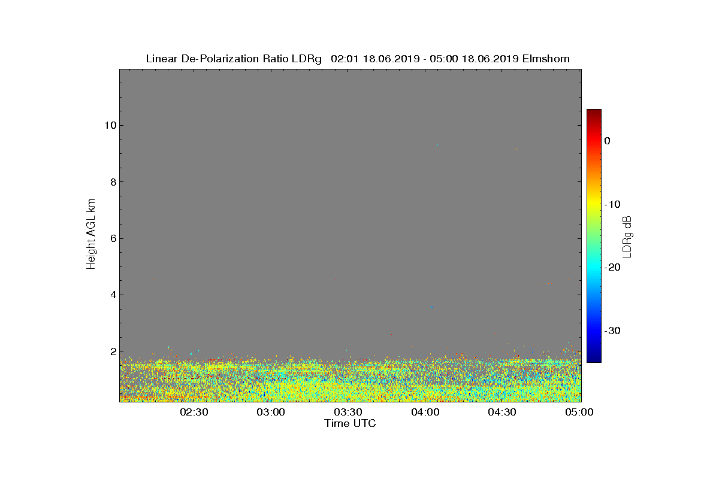Click the '04:30' time tick label
This screenshot has height=479, width=719.
point(503,412)
